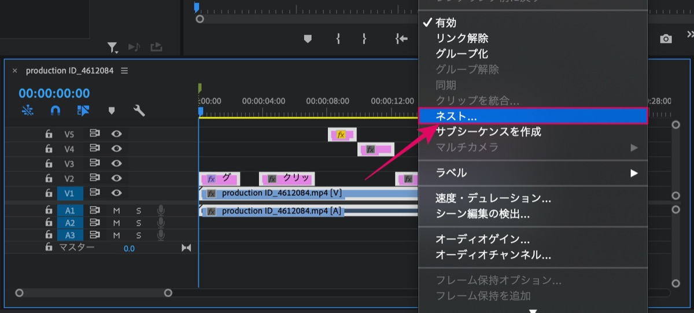
Task: Click the filter funnel icon
Action: (113, 47)
